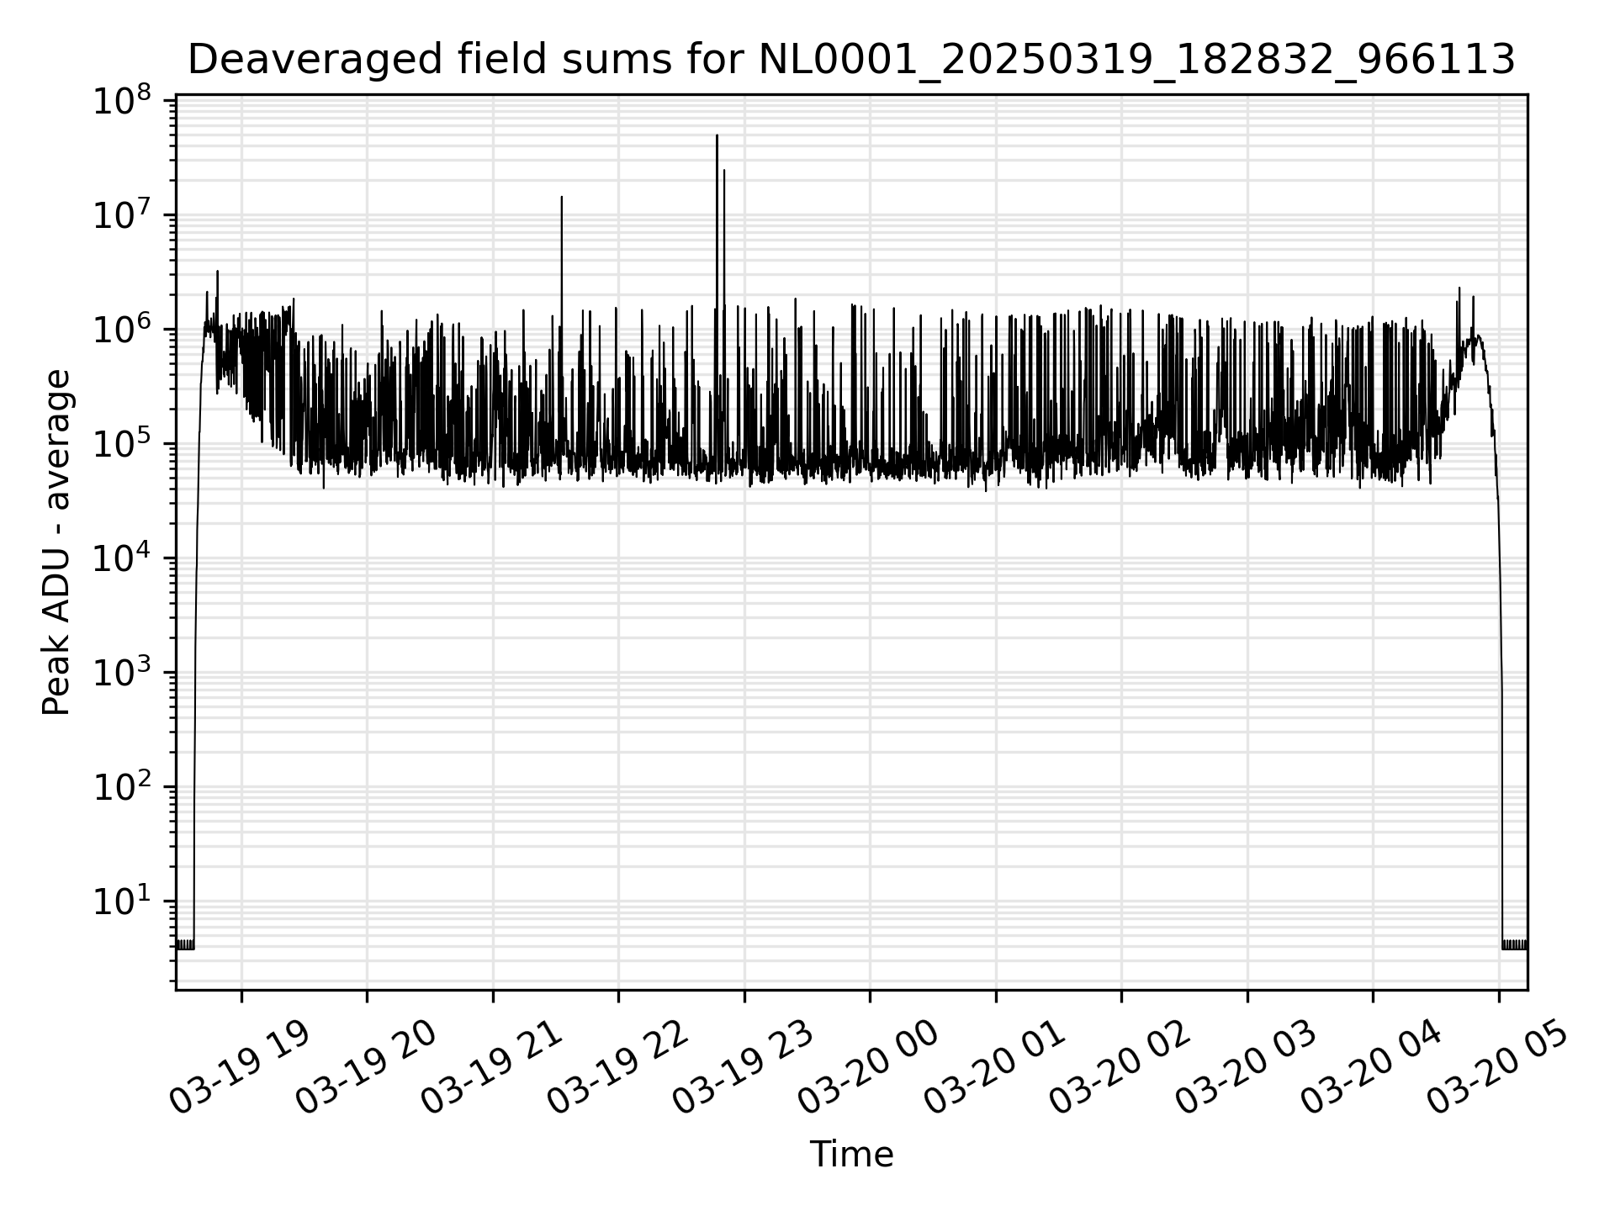Click the '03-19 23' tick label
This screenshot has width=1615, height=1211.
[x=742, y=1068]
